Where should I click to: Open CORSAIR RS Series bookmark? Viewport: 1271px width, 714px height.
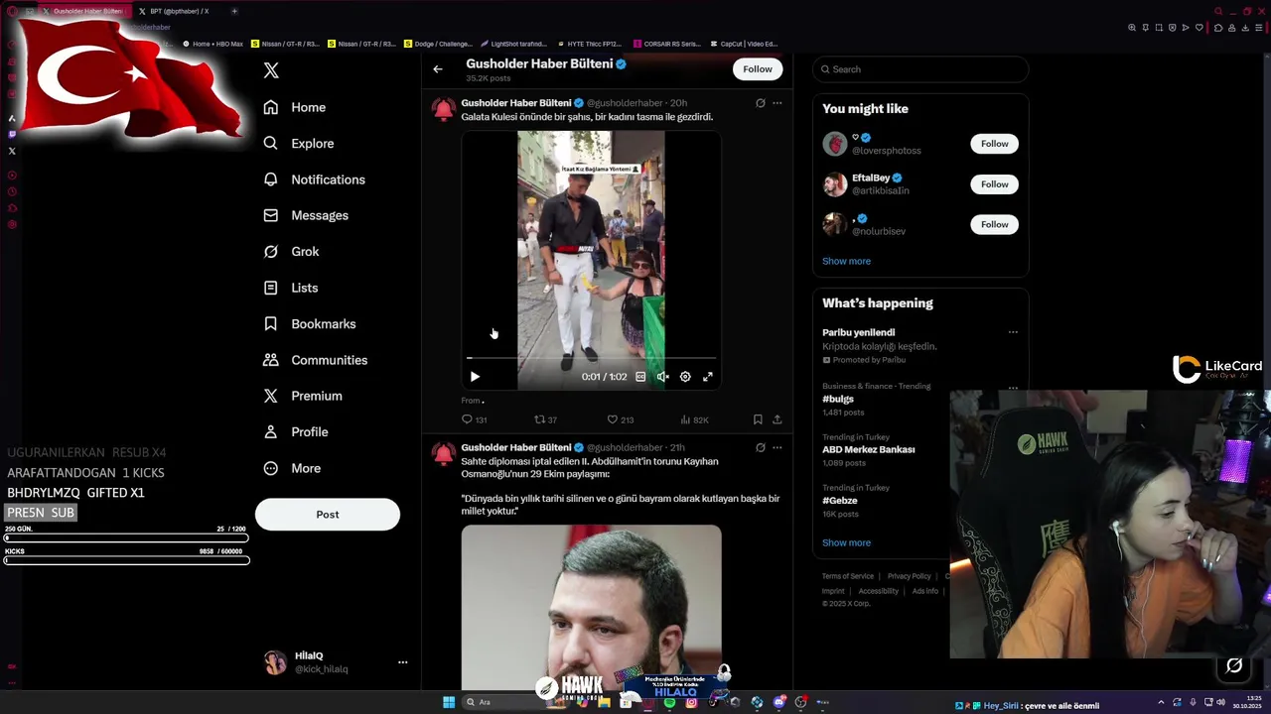[667, 44]
